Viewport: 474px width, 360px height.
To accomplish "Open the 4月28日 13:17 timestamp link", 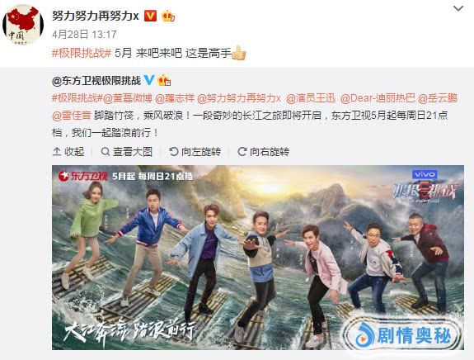I will (x=84, y=34).
